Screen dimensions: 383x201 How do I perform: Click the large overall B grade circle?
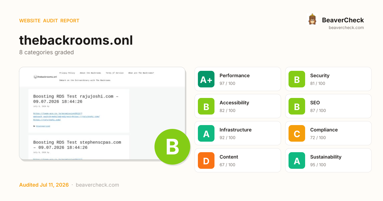tap(172, 147)
